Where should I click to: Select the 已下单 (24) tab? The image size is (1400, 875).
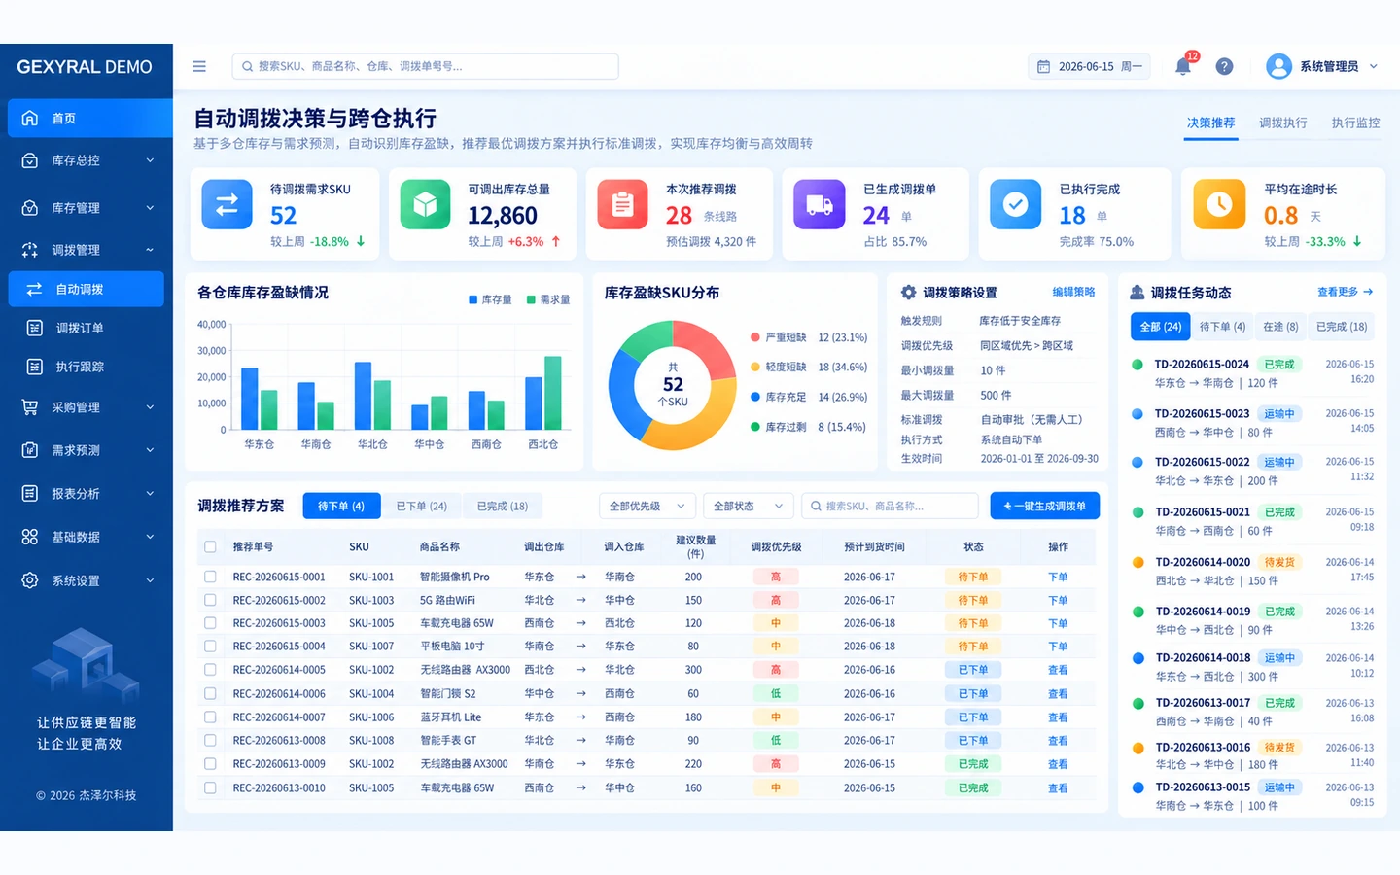click(422, 507)
